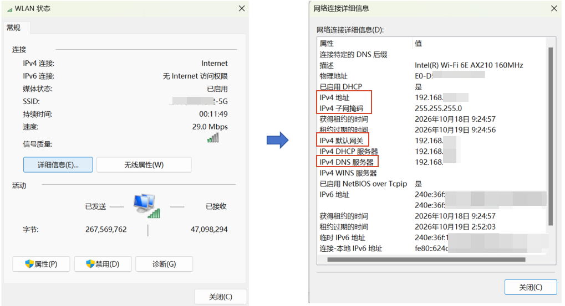Image resolution: width=565 pixels, height=306 pixels.
Task: Click the 29.0 Mbps speed value
Action: pos(210,127)
